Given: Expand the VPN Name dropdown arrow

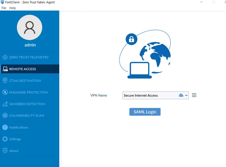Looking at the screenshot, I should (x=186, y=95).
